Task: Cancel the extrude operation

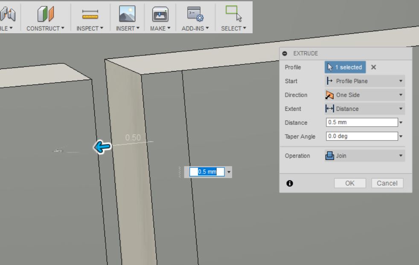Action: [x=387, y=183]
